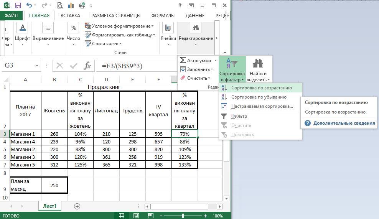Expand the Число group
The width and height of the screenshot is (379, 219).
point(74,34)
